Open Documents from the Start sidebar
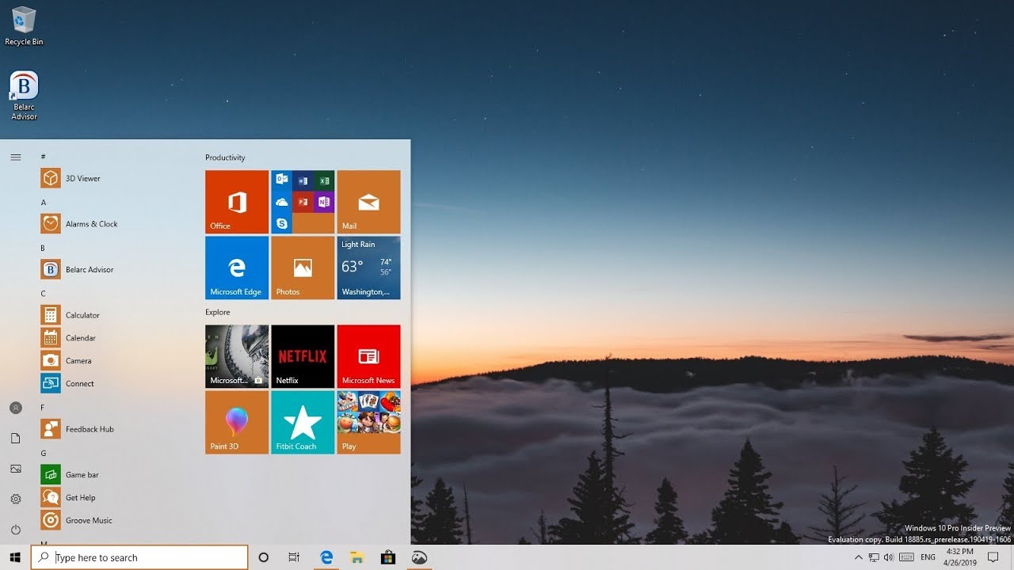Screen dimensions: 1014x570 coord(15,439)
